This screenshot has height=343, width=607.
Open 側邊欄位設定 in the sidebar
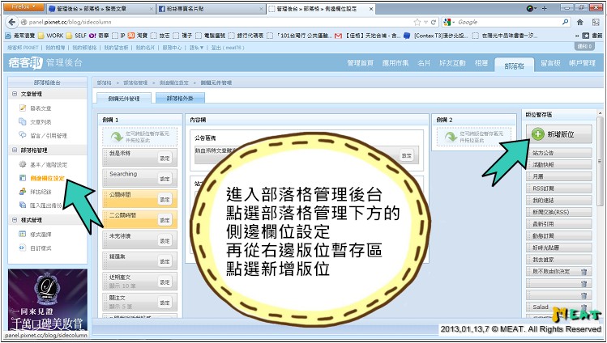coord(47,179)
